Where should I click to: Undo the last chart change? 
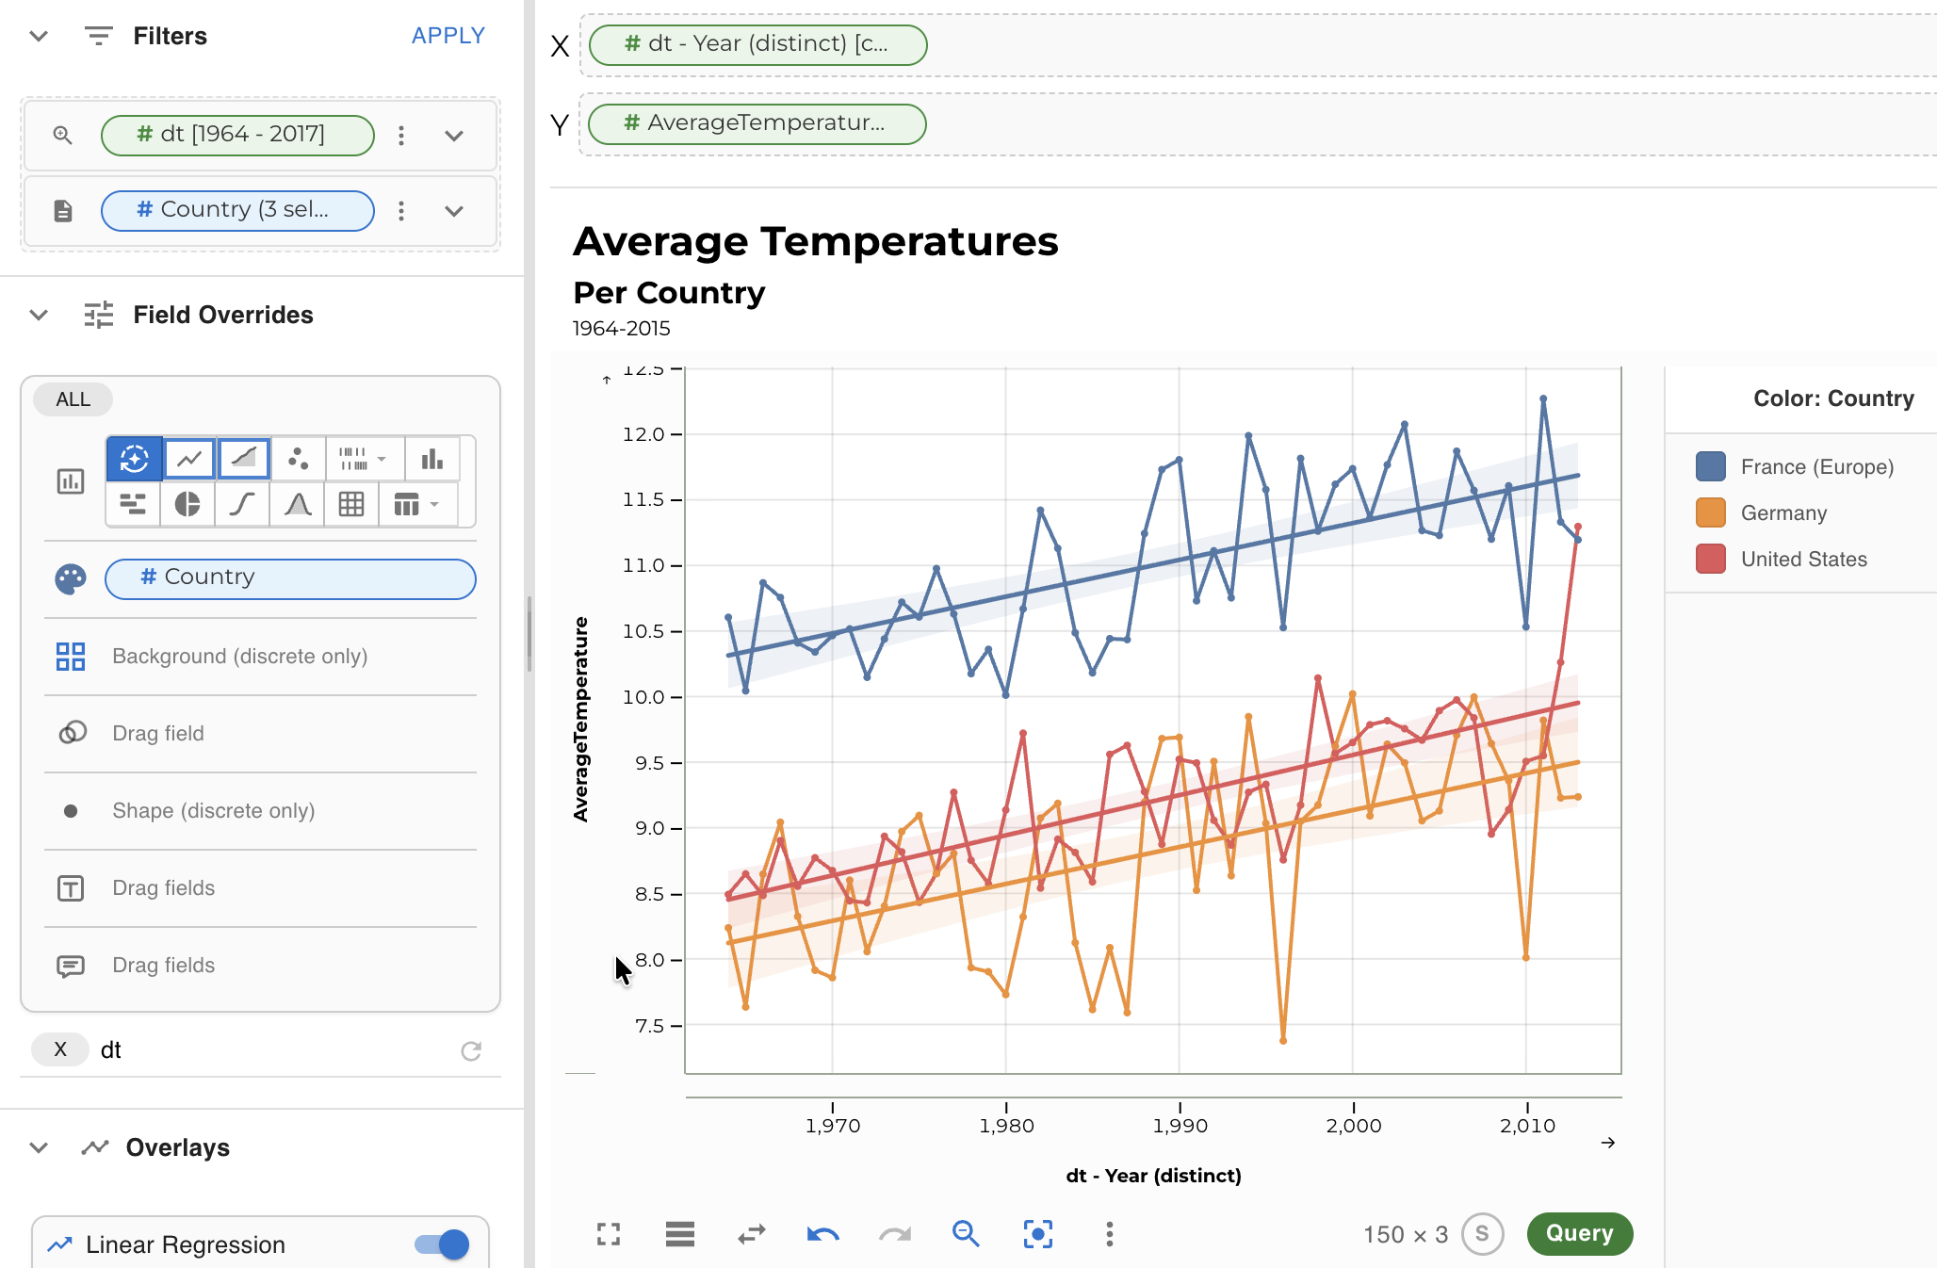(x=823, y=1234)
